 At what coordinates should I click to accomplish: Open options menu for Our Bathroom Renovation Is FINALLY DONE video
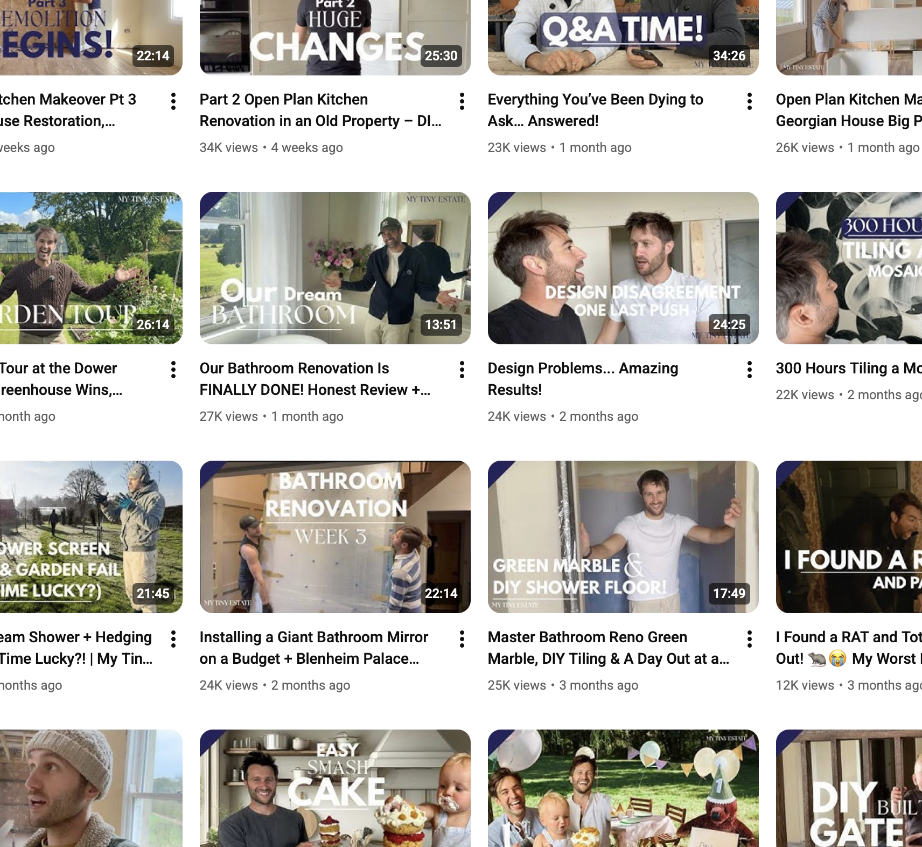pyautogui.click(x=462, y=370)
